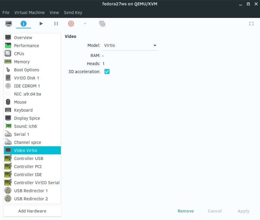Select Memory in hardware list
The height and width of the screenshot is (220, 260).
click(32, 62)
